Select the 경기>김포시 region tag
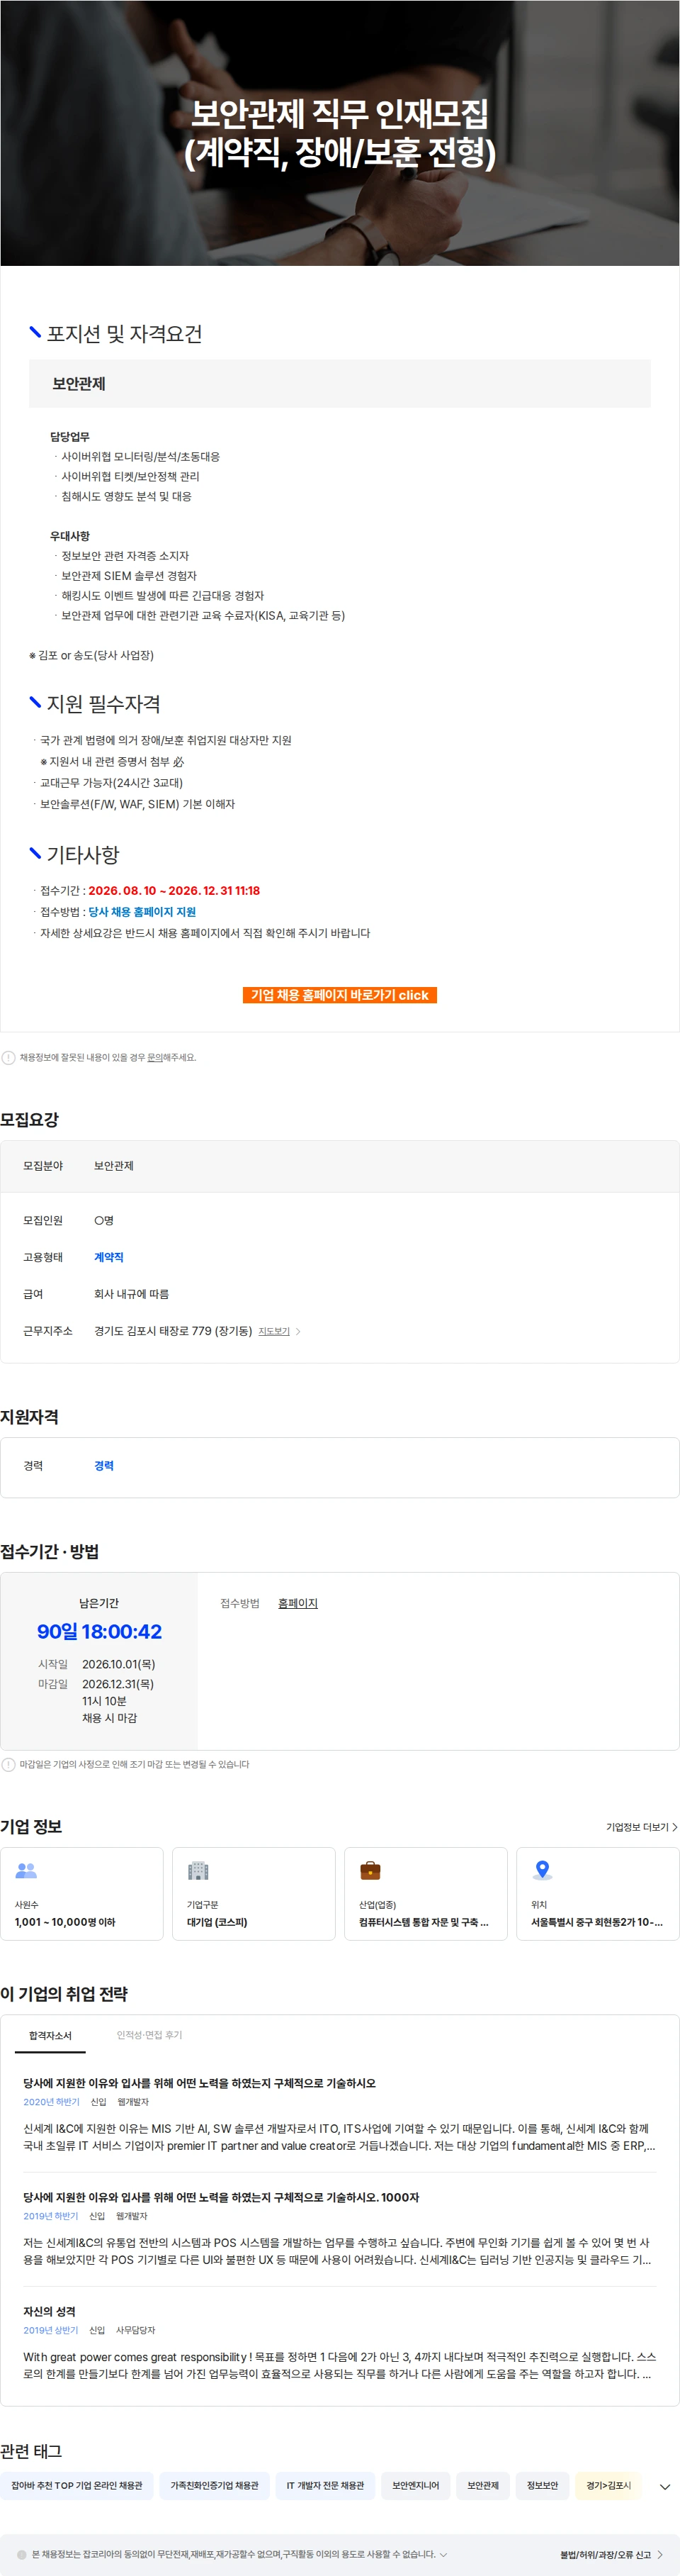 (x=608, y=2485)
